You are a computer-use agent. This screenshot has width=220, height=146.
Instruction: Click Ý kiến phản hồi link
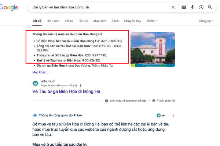pos(166,101)
